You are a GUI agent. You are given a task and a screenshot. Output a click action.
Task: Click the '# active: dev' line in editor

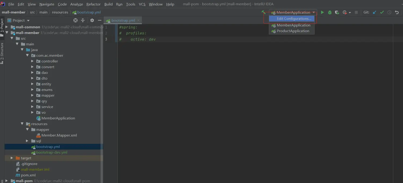click(138, 39)
